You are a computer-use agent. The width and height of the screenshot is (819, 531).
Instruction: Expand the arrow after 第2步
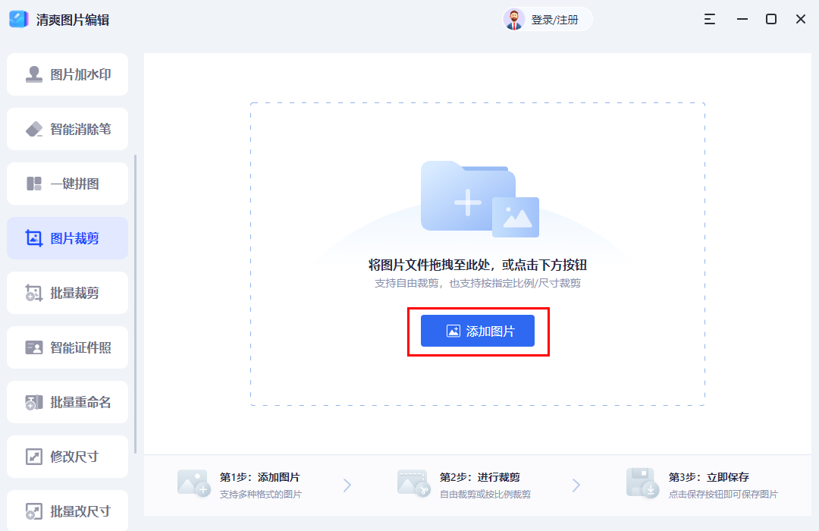pos(577,483)
